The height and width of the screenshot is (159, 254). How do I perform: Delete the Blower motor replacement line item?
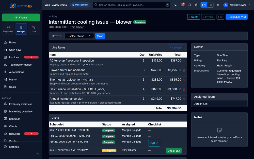184,70
